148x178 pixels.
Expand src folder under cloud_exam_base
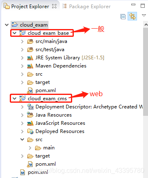[22, 74]
